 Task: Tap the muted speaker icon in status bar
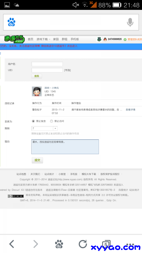pyautogui.click(x=76, y=5)
